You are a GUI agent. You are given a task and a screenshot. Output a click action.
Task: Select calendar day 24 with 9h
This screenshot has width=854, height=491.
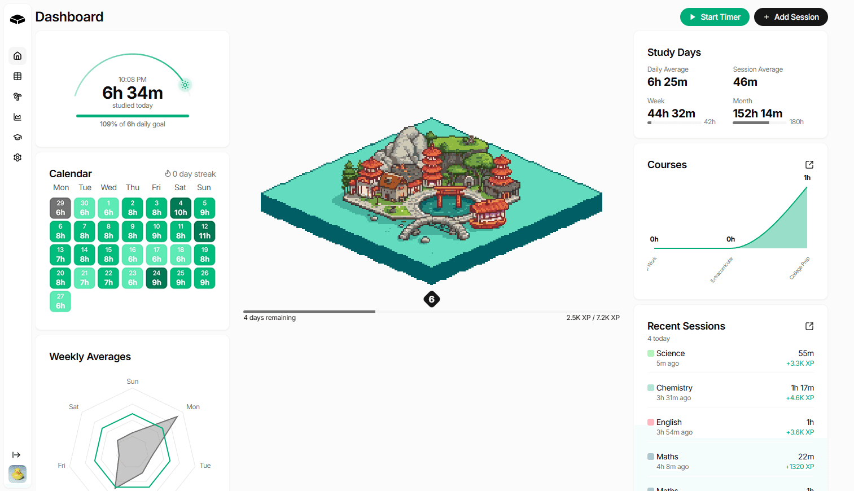156,278
